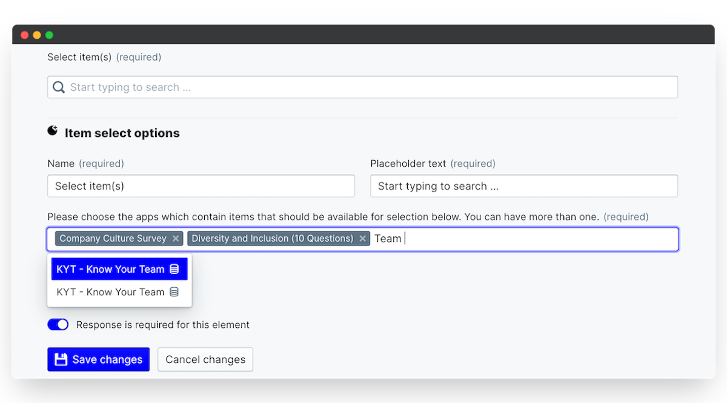
Task: Click the red window close button
Action: [x=25, y=35]
